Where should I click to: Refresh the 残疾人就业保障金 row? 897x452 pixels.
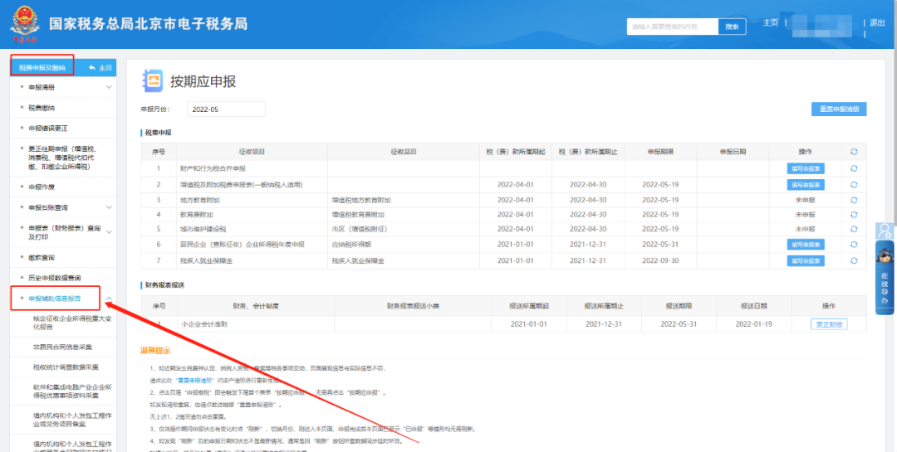(854, 260)
